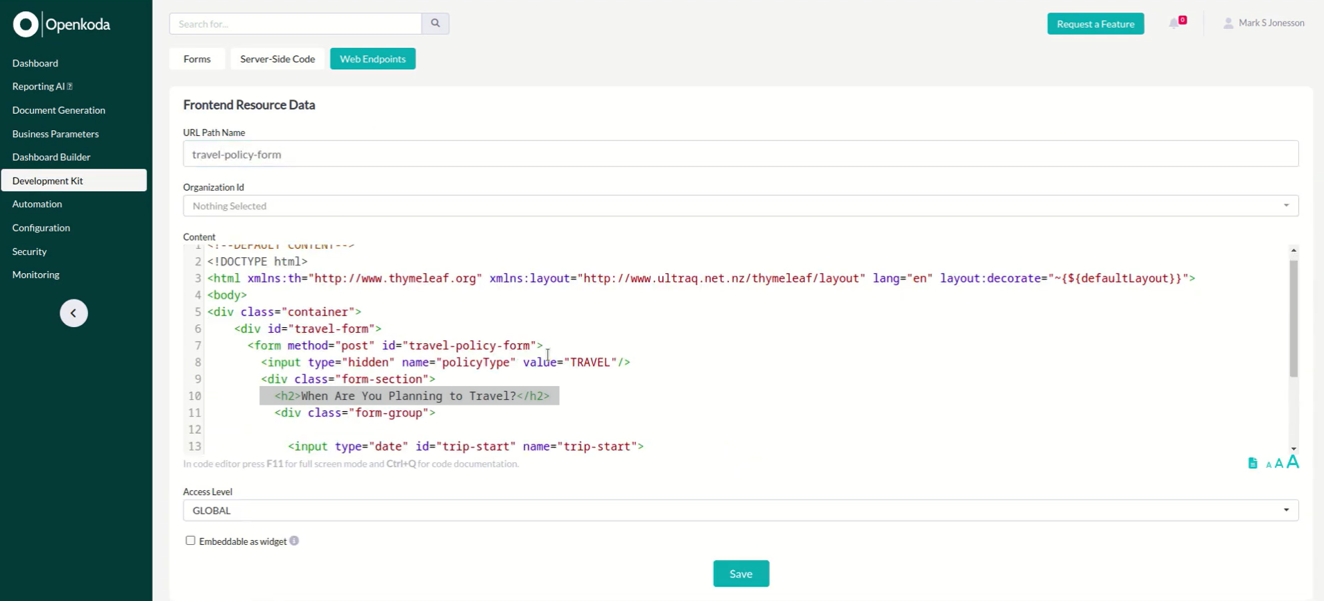The width and height of the screenshot is (1324, 601).
Task: Click the 'div id="travel-form"' code line
Action: 308,329
